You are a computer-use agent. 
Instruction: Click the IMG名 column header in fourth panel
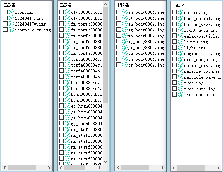[178, 6]
